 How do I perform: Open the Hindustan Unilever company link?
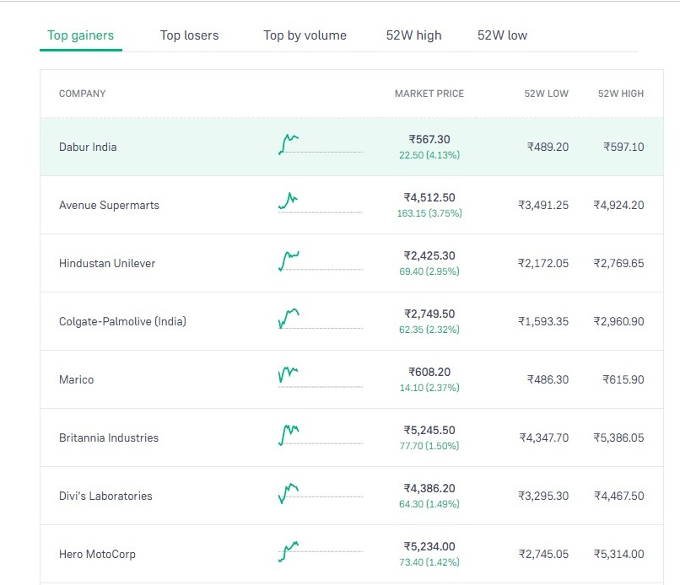[x=106, y=263]
